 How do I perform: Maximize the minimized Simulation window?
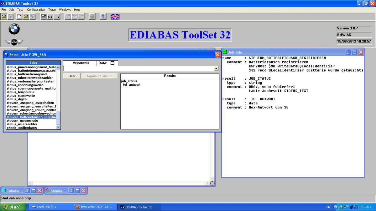[77, 190]
